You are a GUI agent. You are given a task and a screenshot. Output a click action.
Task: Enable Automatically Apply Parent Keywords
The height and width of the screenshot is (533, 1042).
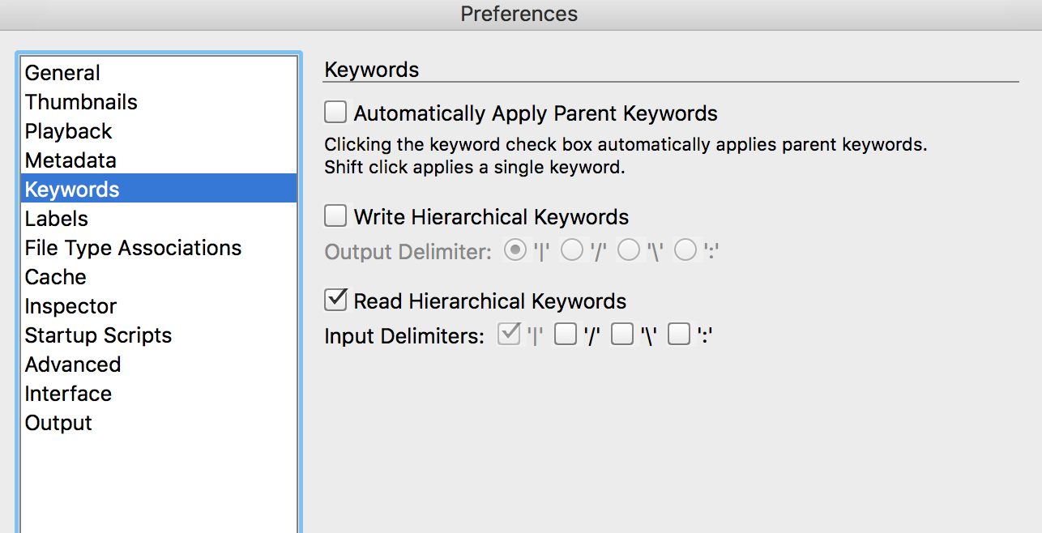tap(335, 112)
